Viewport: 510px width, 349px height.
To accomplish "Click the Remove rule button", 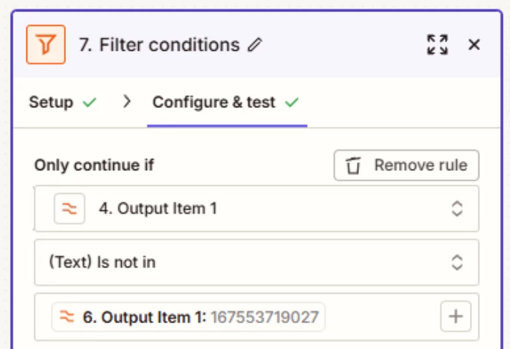I will (406, 165).
